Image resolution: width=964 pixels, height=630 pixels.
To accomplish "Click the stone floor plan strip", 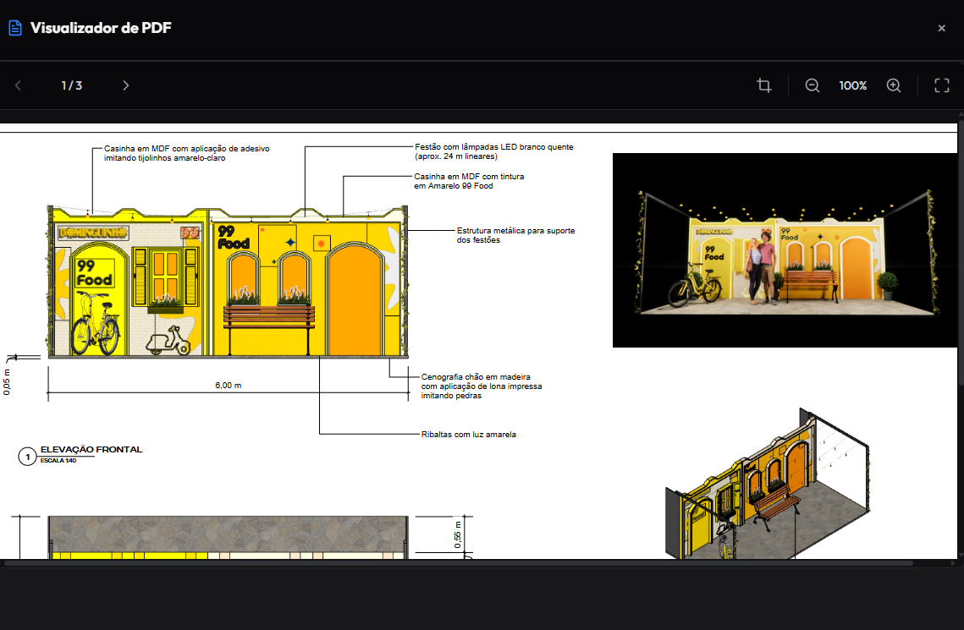I will point(228,534).
